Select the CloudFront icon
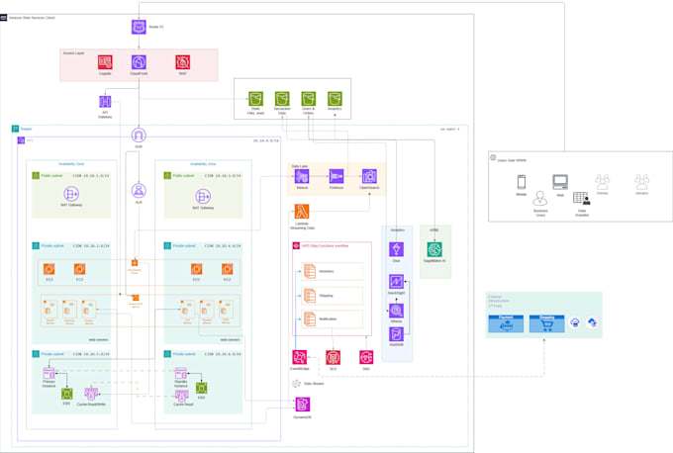 point(139,62)
